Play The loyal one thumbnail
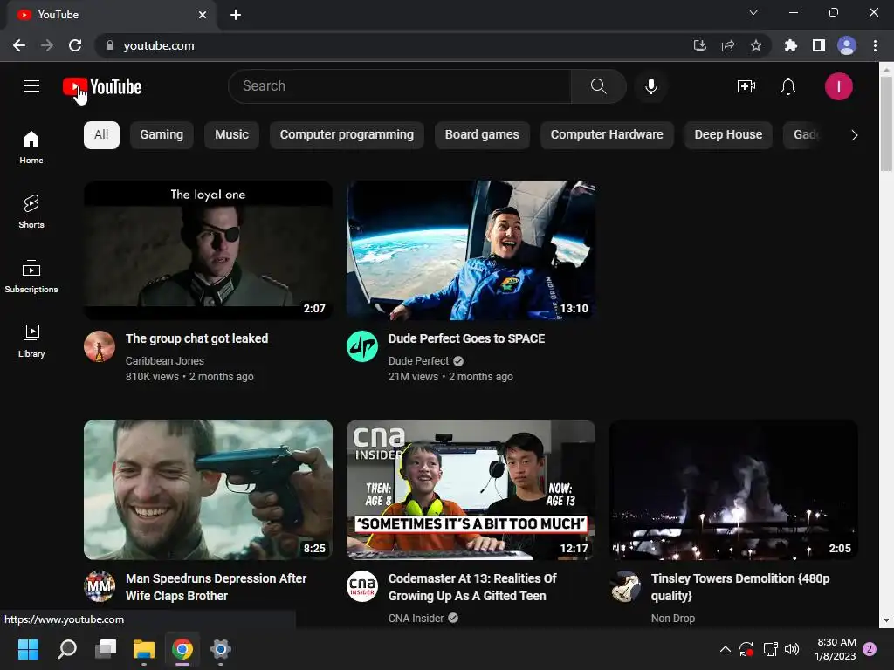Screen dimensions: 894x670 pyautogui.click(x=208, y=250)
